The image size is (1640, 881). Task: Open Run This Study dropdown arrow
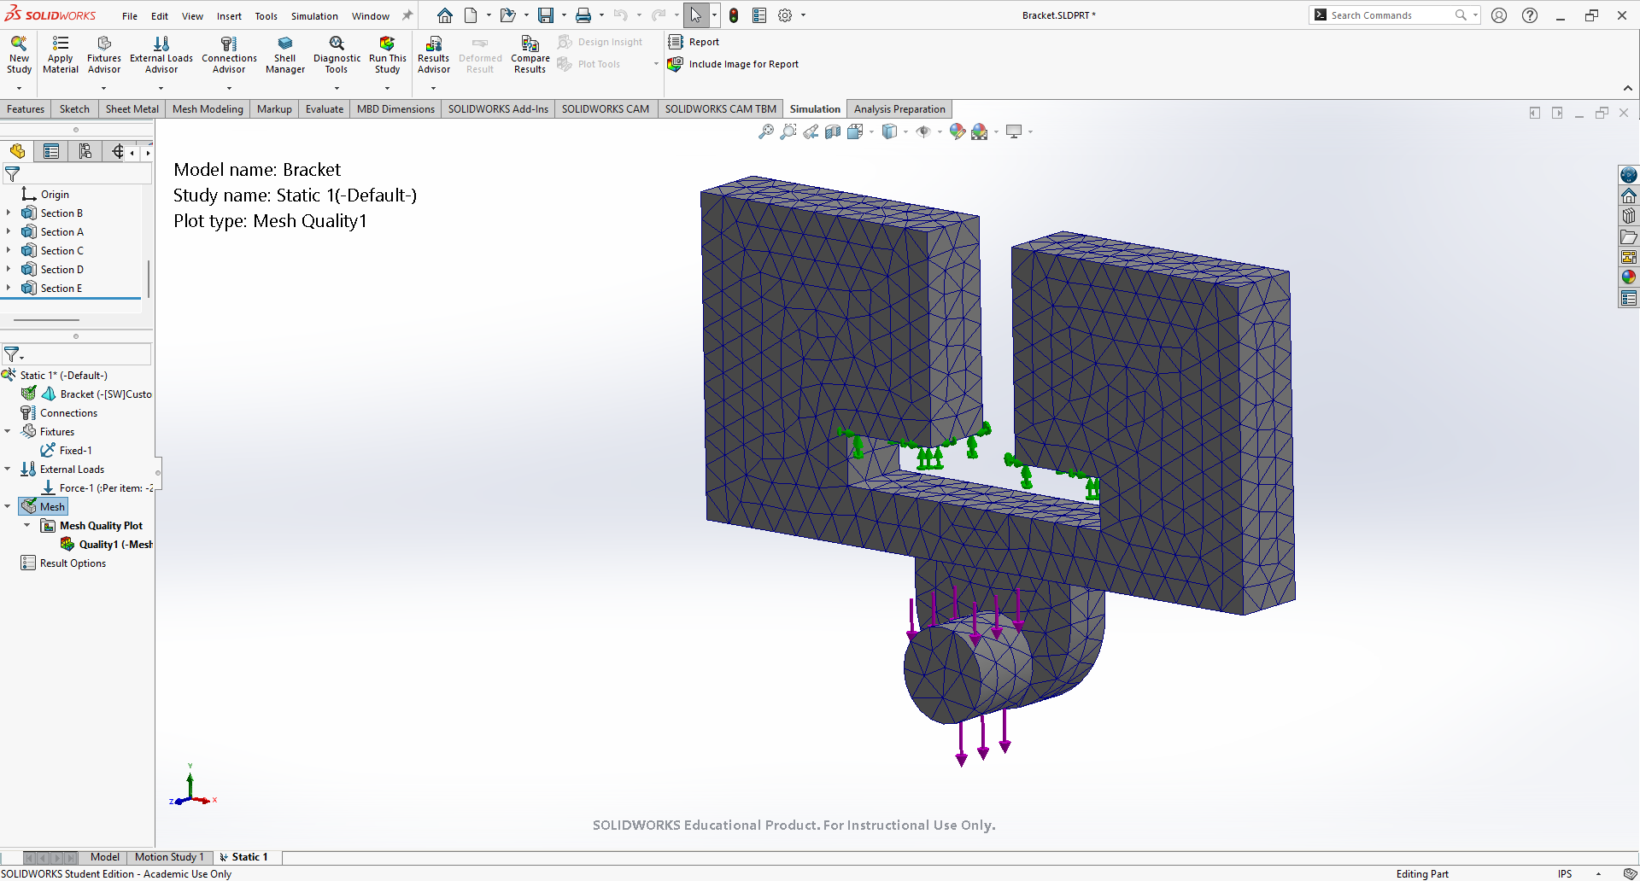pos(387,88)
